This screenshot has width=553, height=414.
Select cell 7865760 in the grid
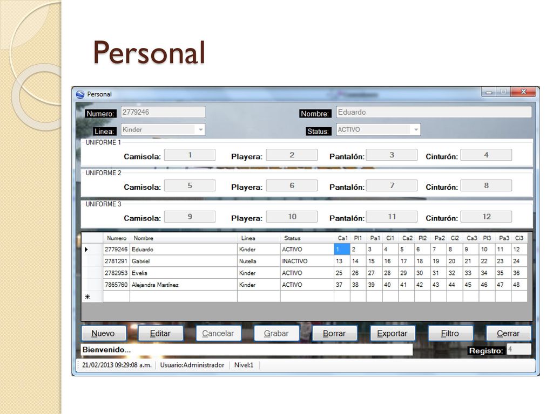(117, 285)
